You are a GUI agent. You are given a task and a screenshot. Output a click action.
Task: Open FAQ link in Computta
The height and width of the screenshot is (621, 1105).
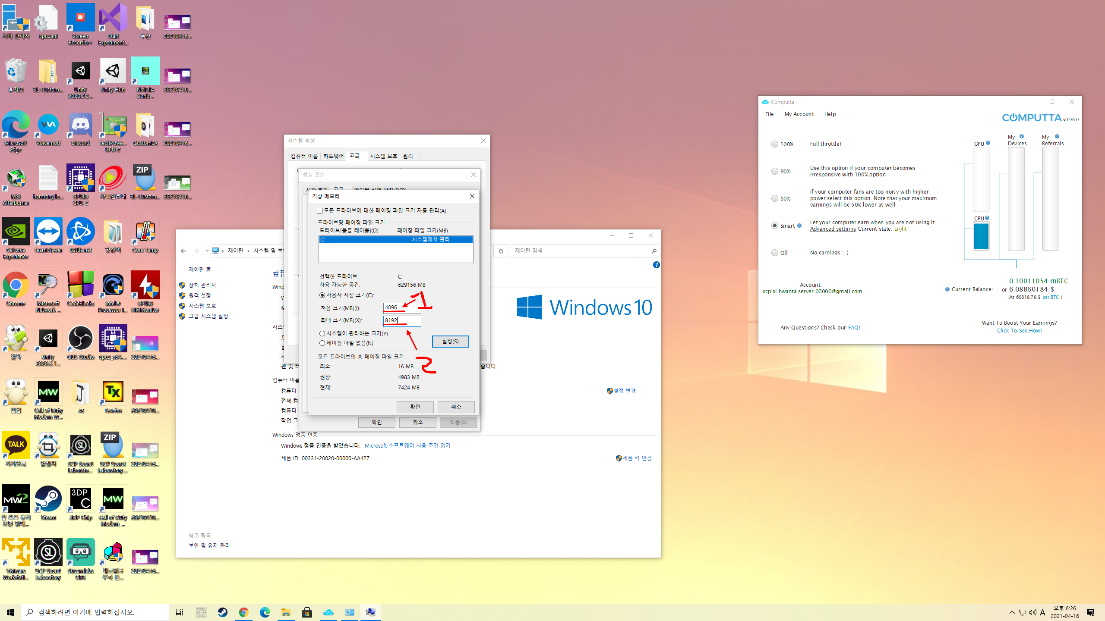pos(854,328)
